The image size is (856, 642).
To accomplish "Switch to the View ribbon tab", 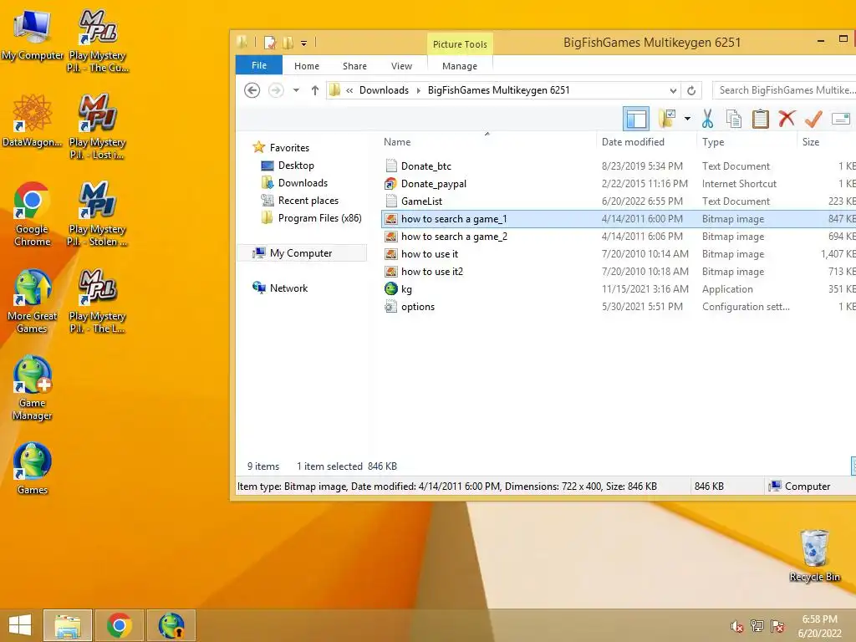I will pyautogui.click(x=402, y=65).
